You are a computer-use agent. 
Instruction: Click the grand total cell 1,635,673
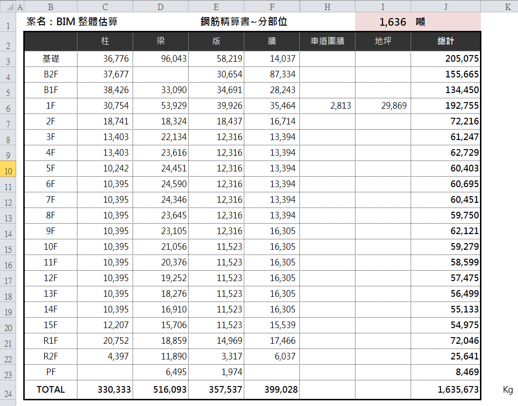[x=445, y=390]
